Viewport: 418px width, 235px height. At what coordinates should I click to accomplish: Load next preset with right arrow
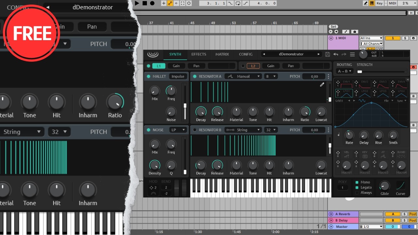[319, 54]
